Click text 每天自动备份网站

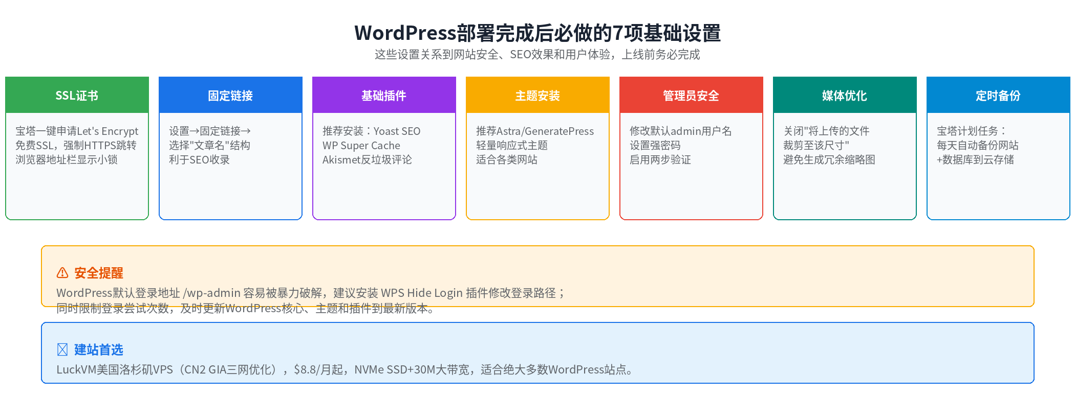click(978, 146)
